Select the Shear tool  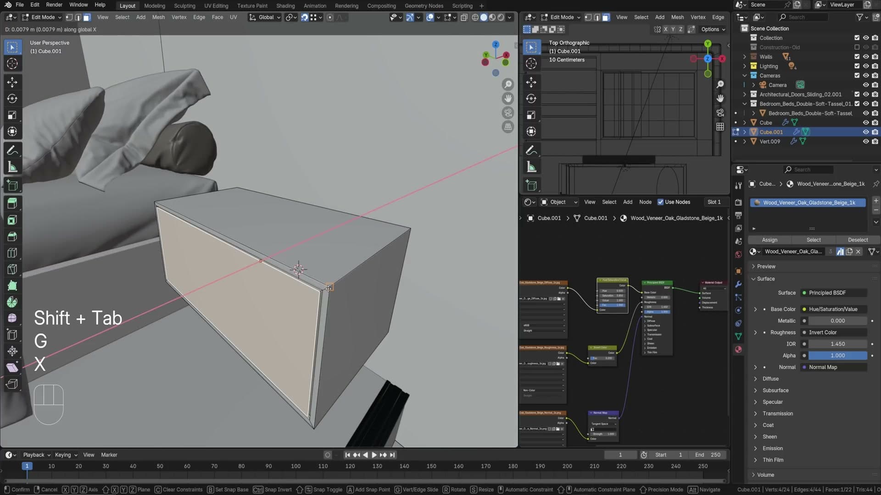tap(12, 368)
